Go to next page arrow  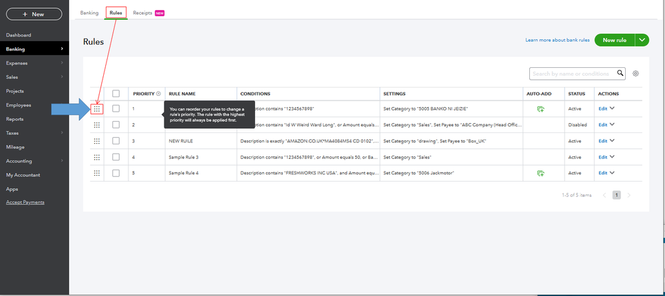pos(629,195)
